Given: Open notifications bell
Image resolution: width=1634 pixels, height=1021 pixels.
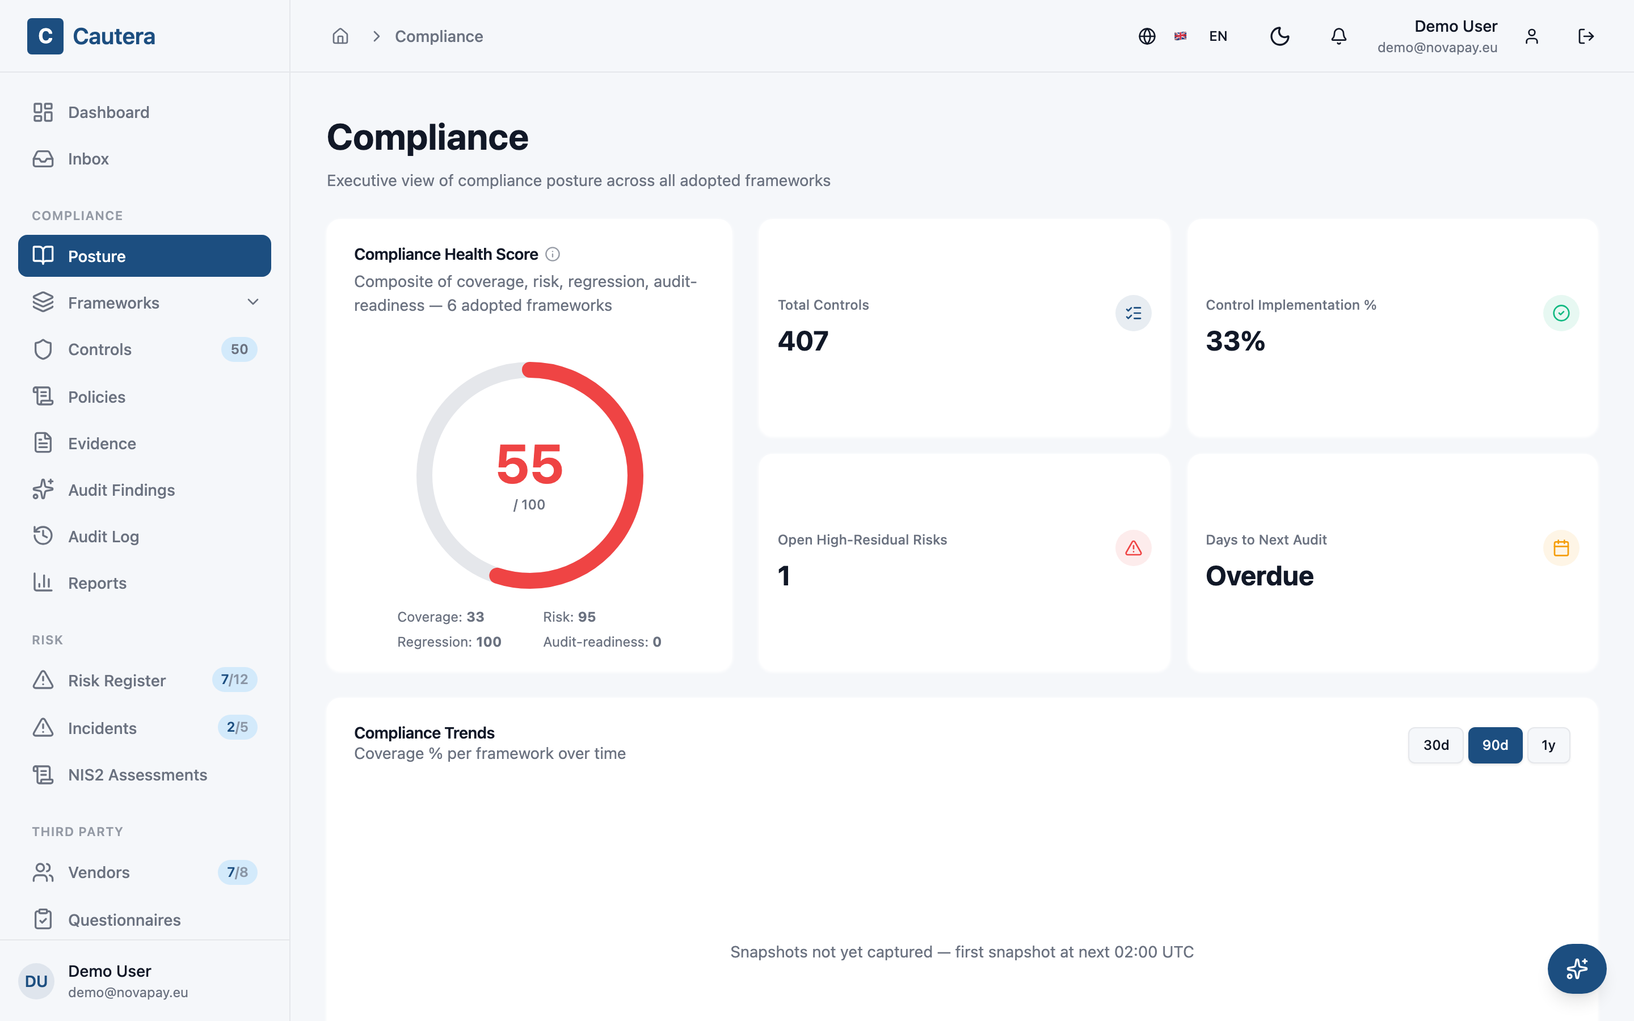Looking at the screenshot, I should 1338,36.
